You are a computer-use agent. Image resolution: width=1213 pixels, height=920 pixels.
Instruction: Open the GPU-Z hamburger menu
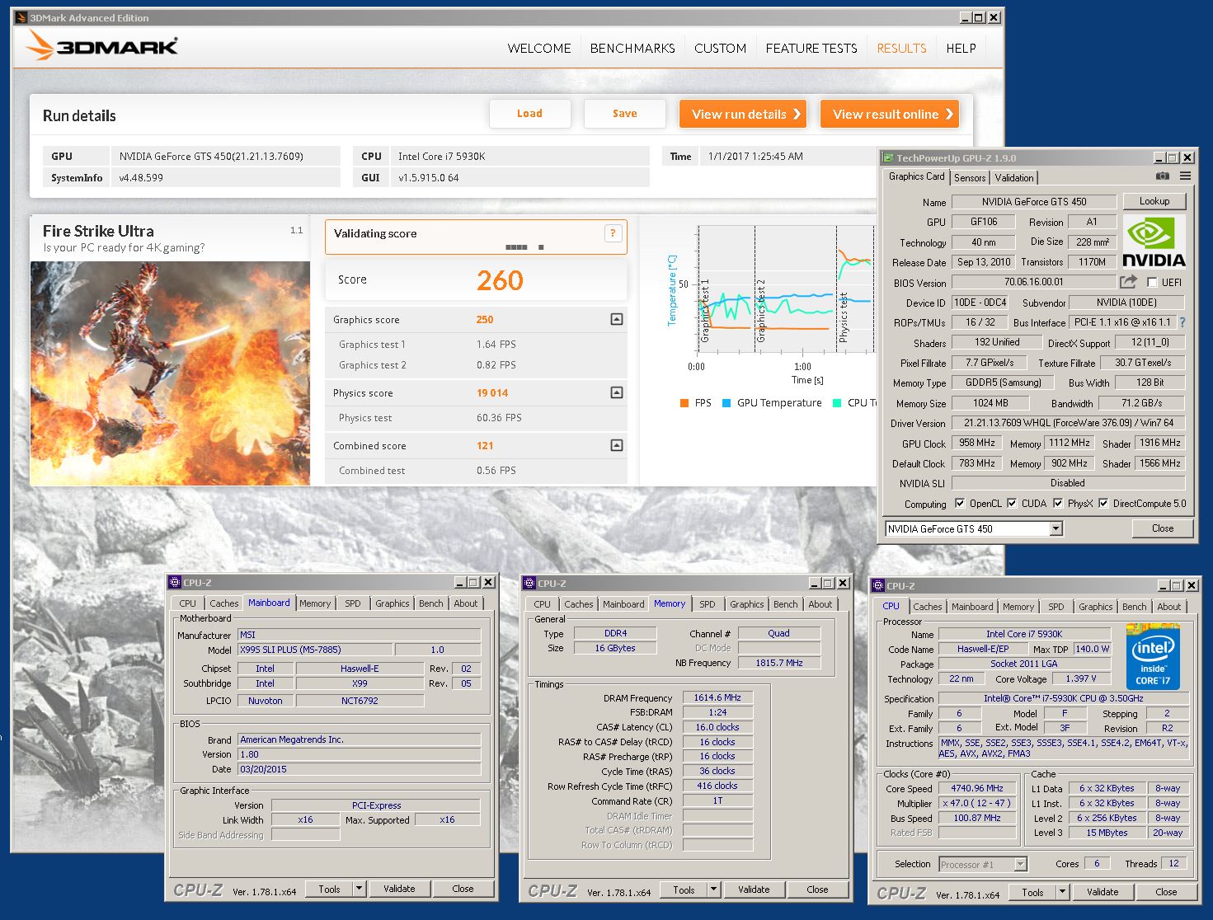pyautogui.click(x=1185, y=176)
